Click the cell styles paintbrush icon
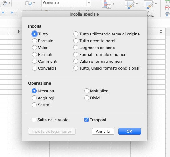Screen dimensions: 170x157 pyautogui.click(x=149, y=4)
